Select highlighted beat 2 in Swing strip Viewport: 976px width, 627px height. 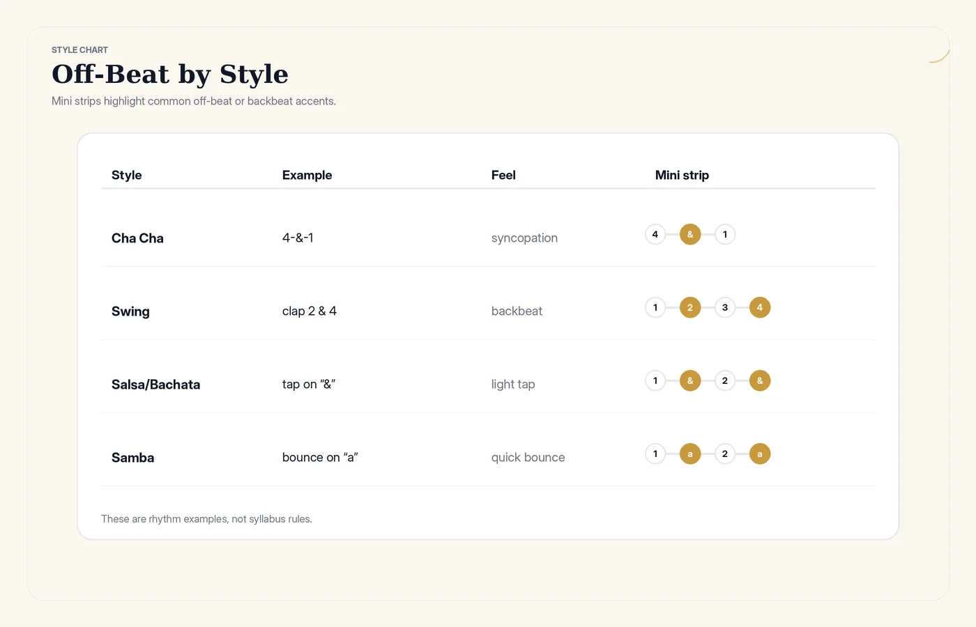point(690,308)
